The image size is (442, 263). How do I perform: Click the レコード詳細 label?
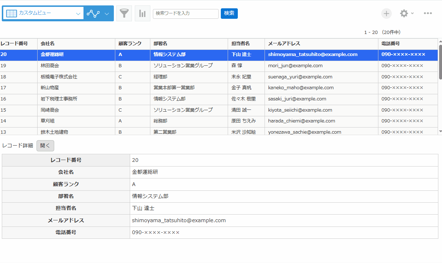pyautogui.click(x=18, y=146)
